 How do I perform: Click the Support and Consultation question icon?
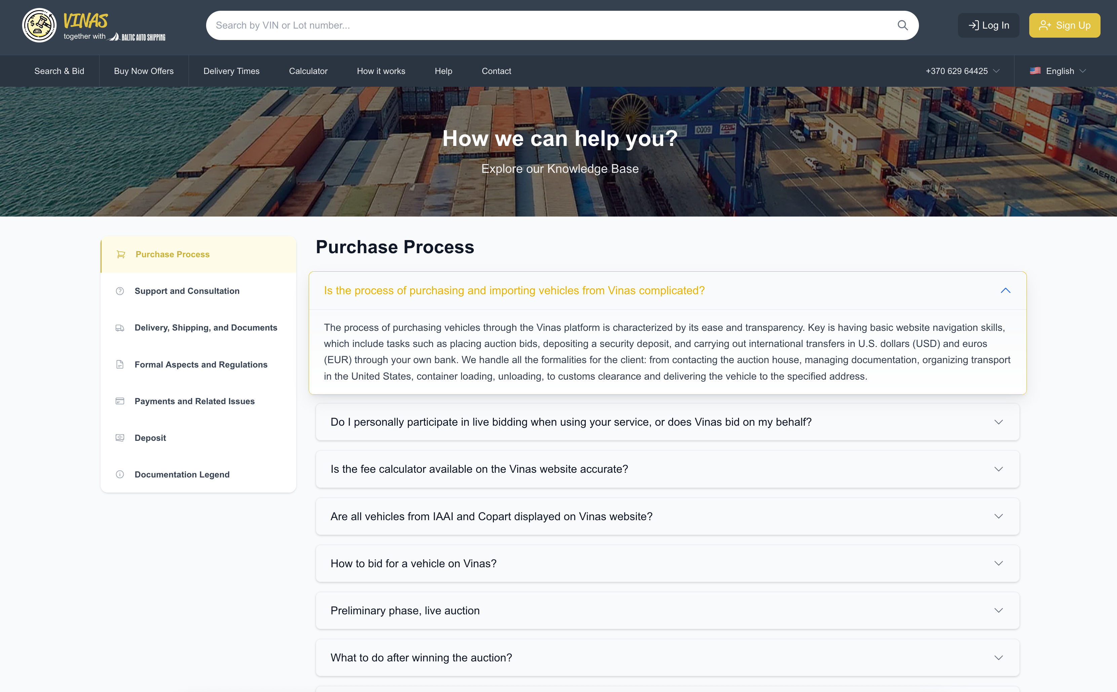click(x=120, y=291)
